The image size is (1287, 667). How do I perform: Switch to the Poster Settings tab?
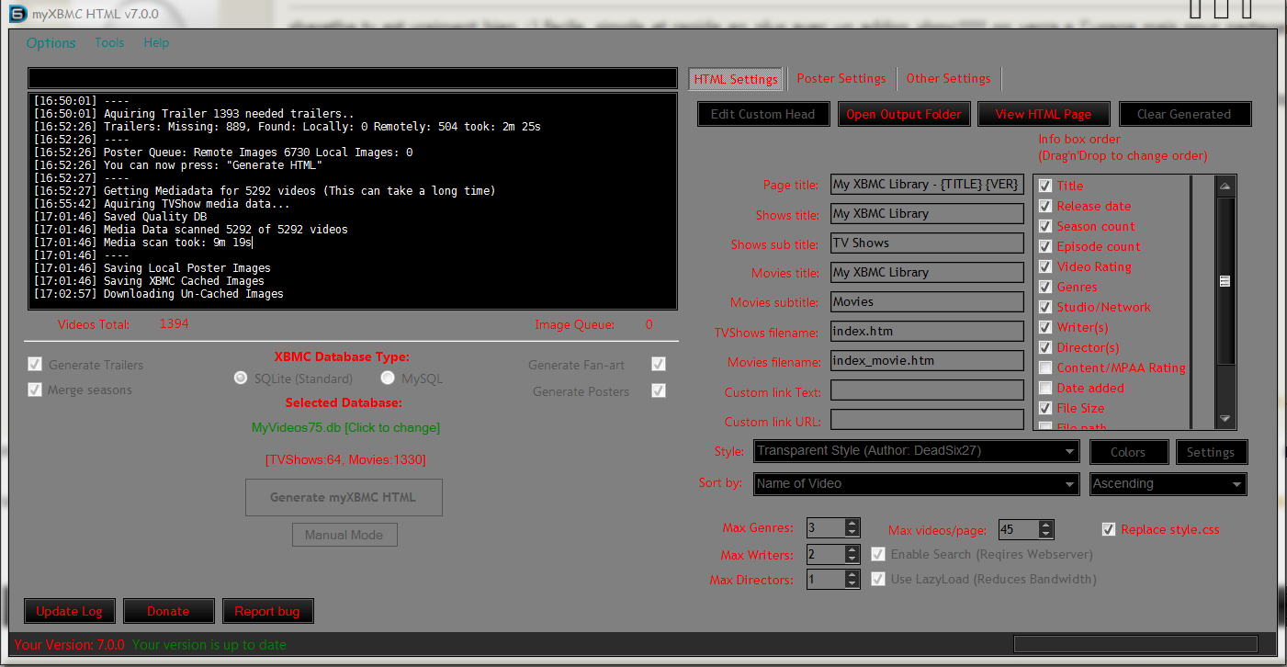point(841,79)
